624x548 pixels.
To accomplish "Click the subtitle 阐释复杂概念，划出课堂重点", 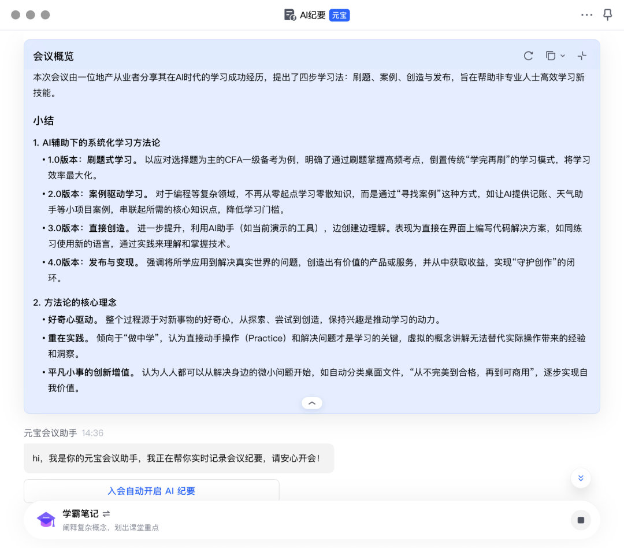I will coord(110,528).
